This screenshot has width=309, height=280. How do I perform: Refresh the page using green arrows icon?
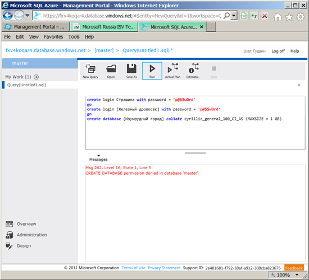tap(254, 16)
